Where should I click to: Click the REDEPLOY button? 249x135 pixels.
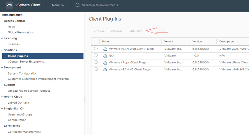point(135,31)
